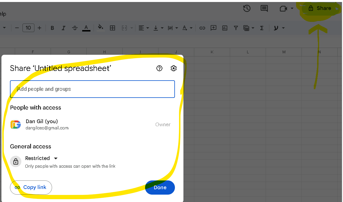This screenshot has width=343, height=202.
Task: Click the Copy link button
Action: pos(31,188)
